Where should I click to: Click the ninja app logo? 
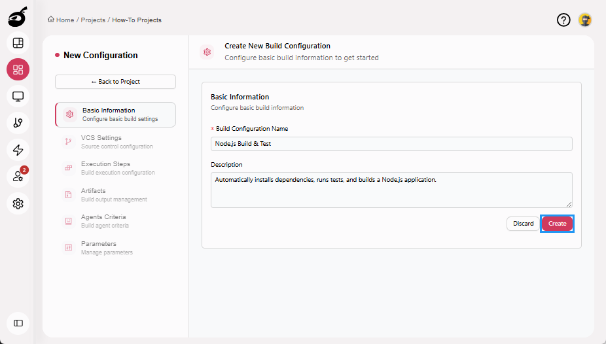18,17
